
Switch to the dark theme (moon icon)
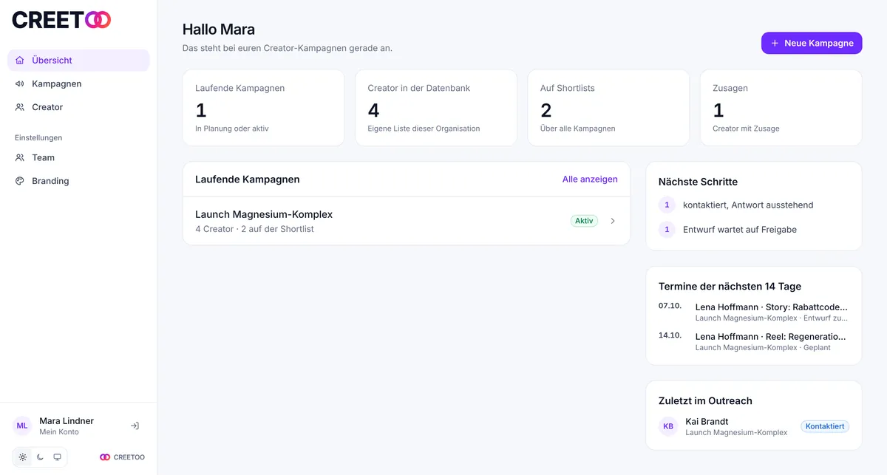click(x=40, y=457)
